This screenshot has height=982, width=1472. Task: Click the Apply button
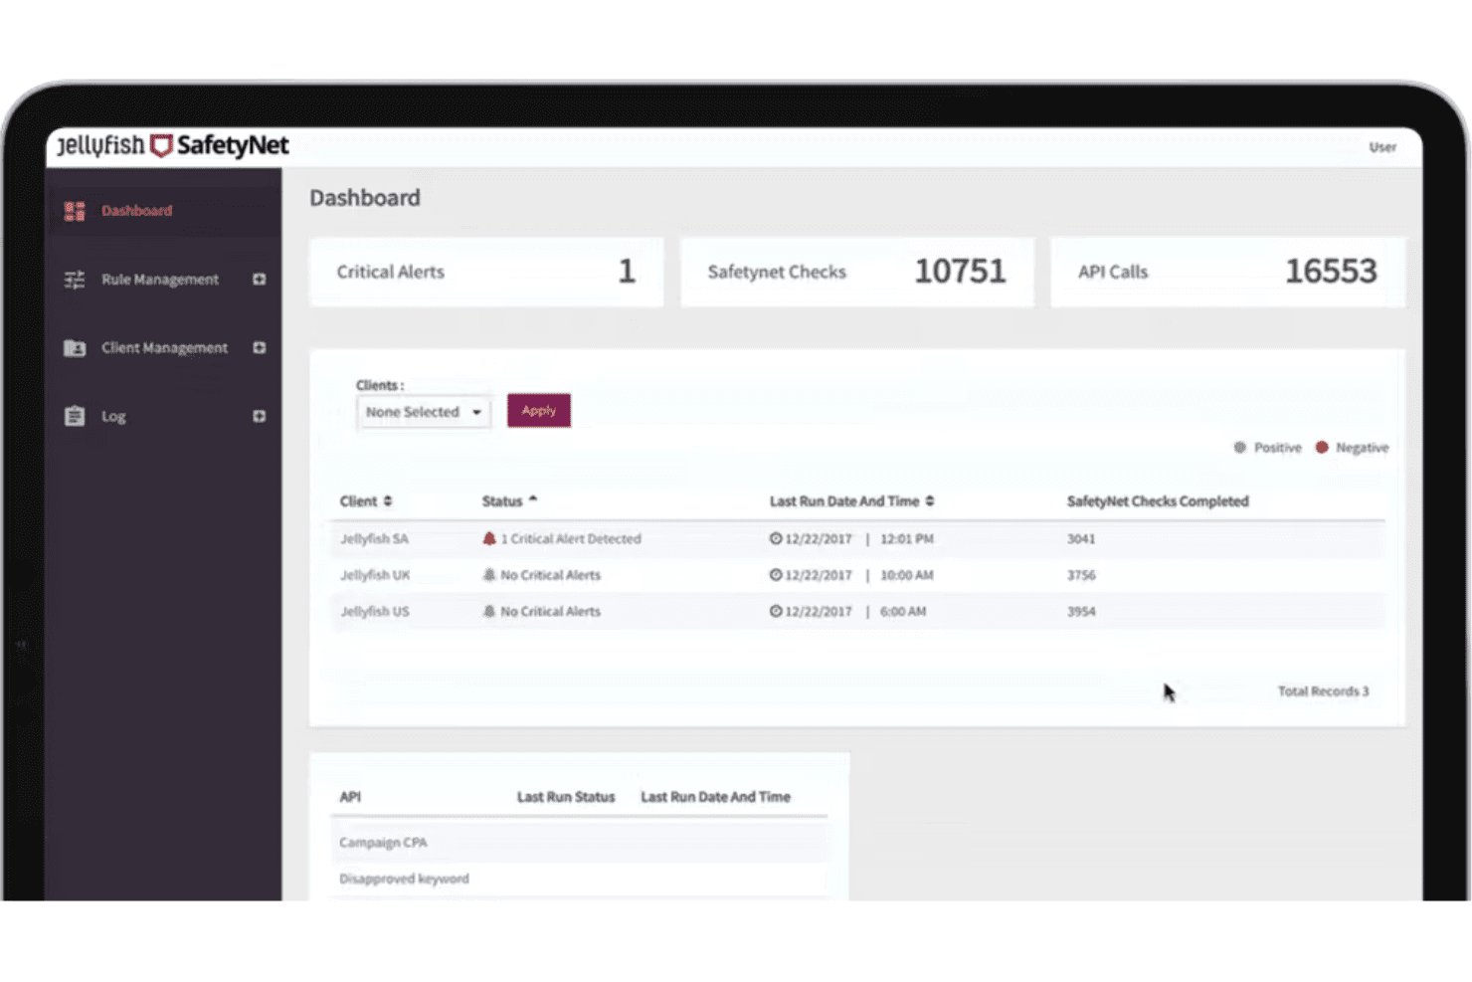pos(539,410)
